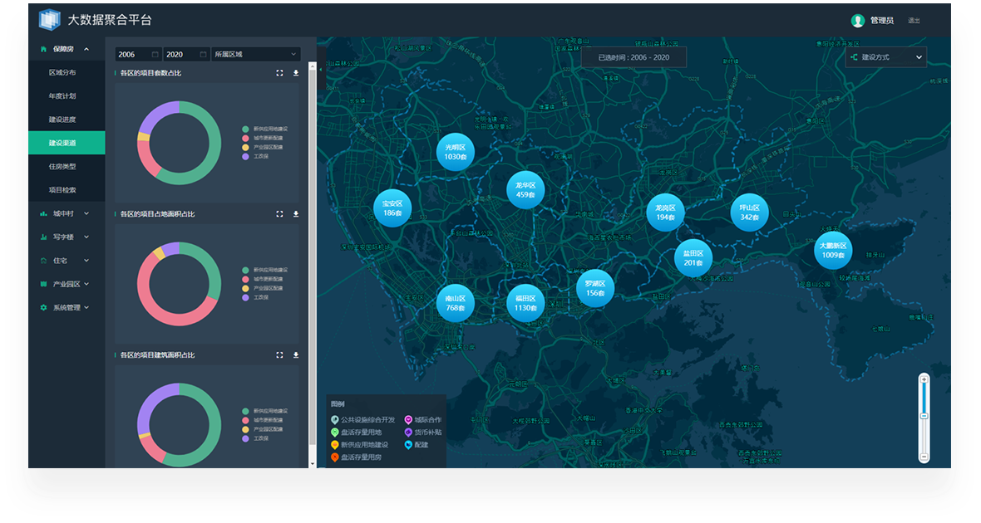This screenshot has height=523, width=981.
Task: Toggle 工改保 legend in 建筑面积占比 chart
Action: (x=255, y=438)
